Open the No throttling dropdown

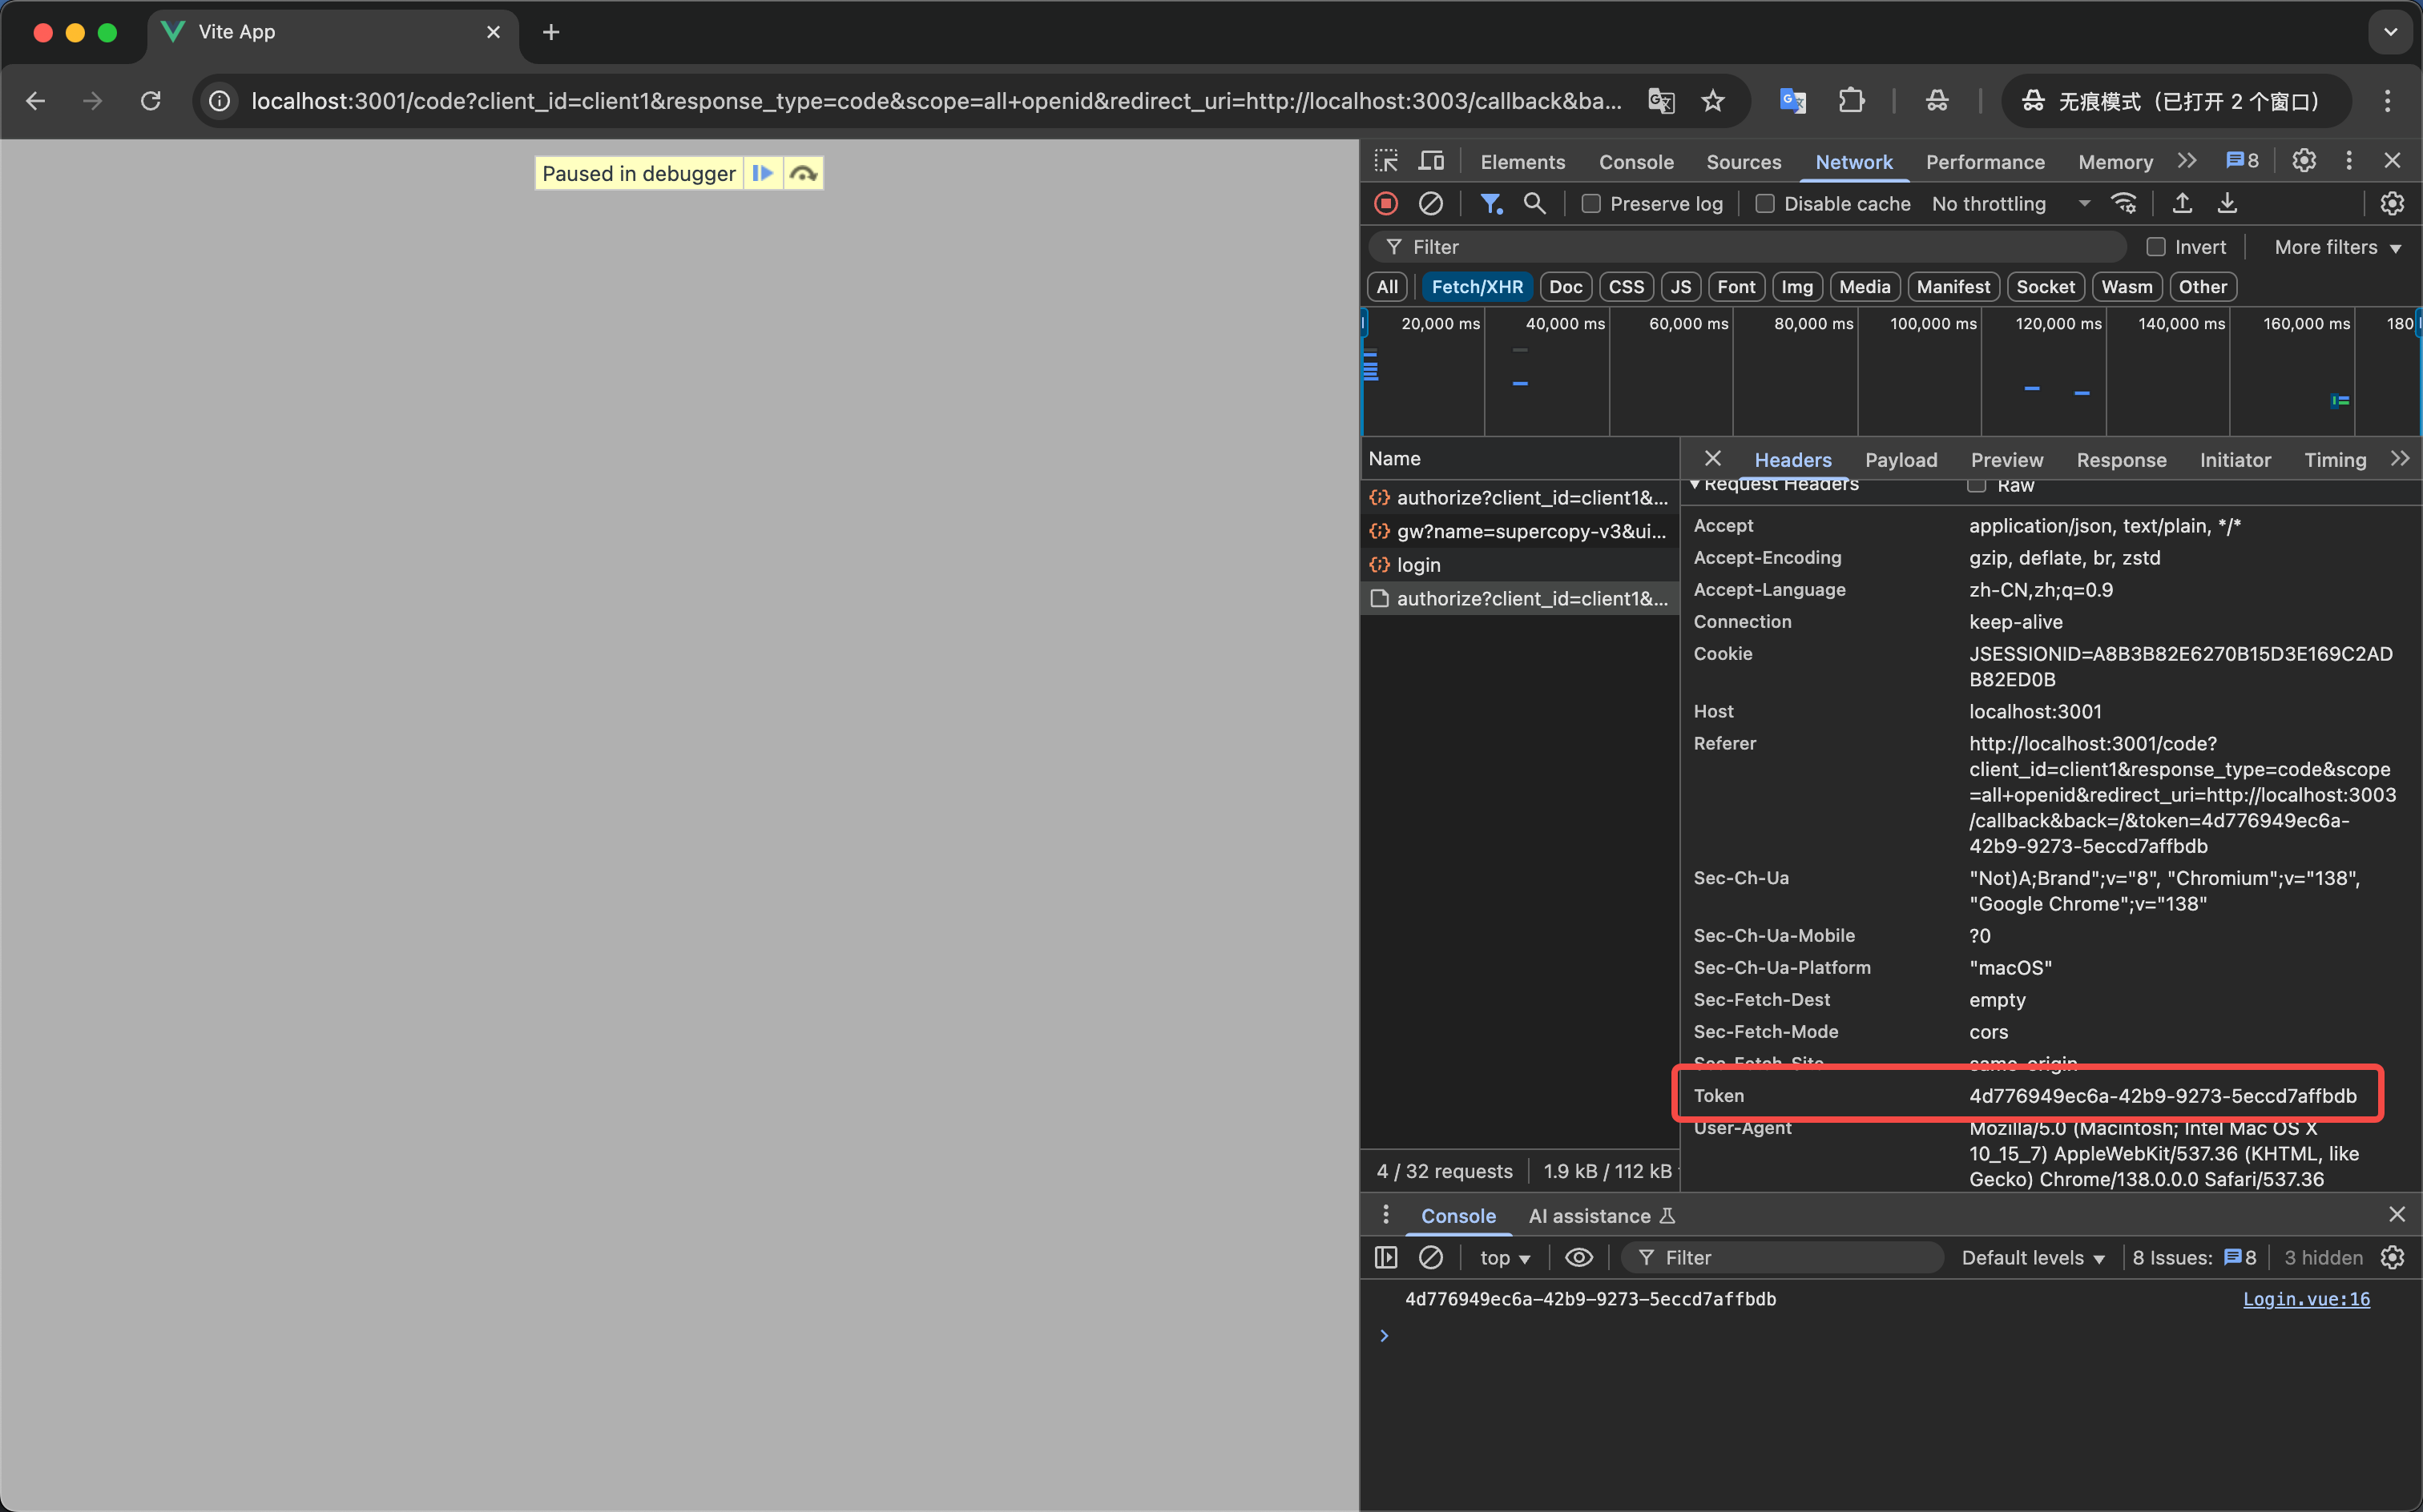2011,204
